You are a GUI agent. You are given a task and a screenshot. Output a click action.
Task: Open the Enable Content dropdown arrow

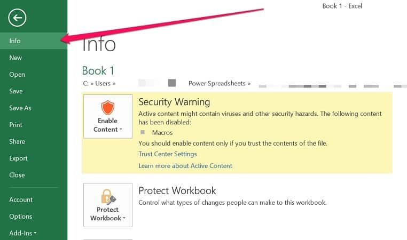click(121, 130)
